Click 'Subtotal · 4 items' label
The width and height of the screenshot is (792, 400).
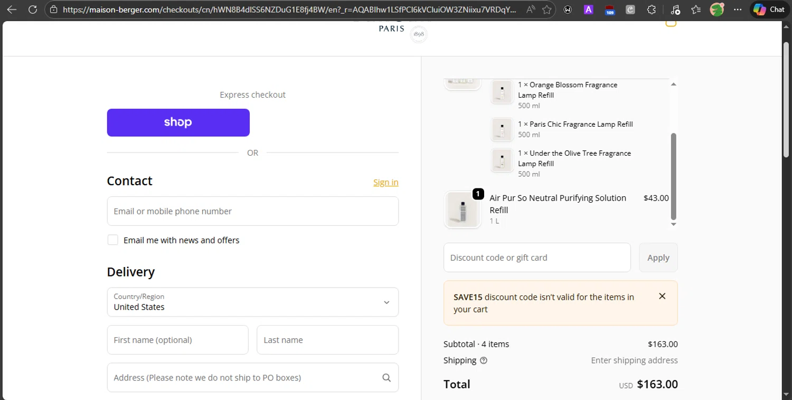pos(476,344)
